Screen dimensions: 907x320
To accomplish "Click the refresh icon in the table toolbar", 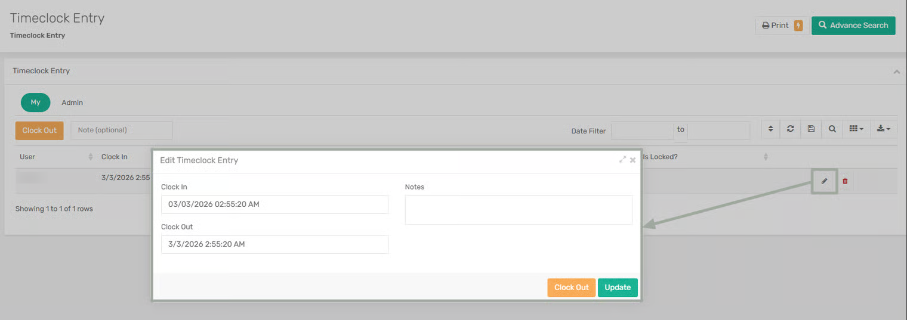I will point(790,129).
